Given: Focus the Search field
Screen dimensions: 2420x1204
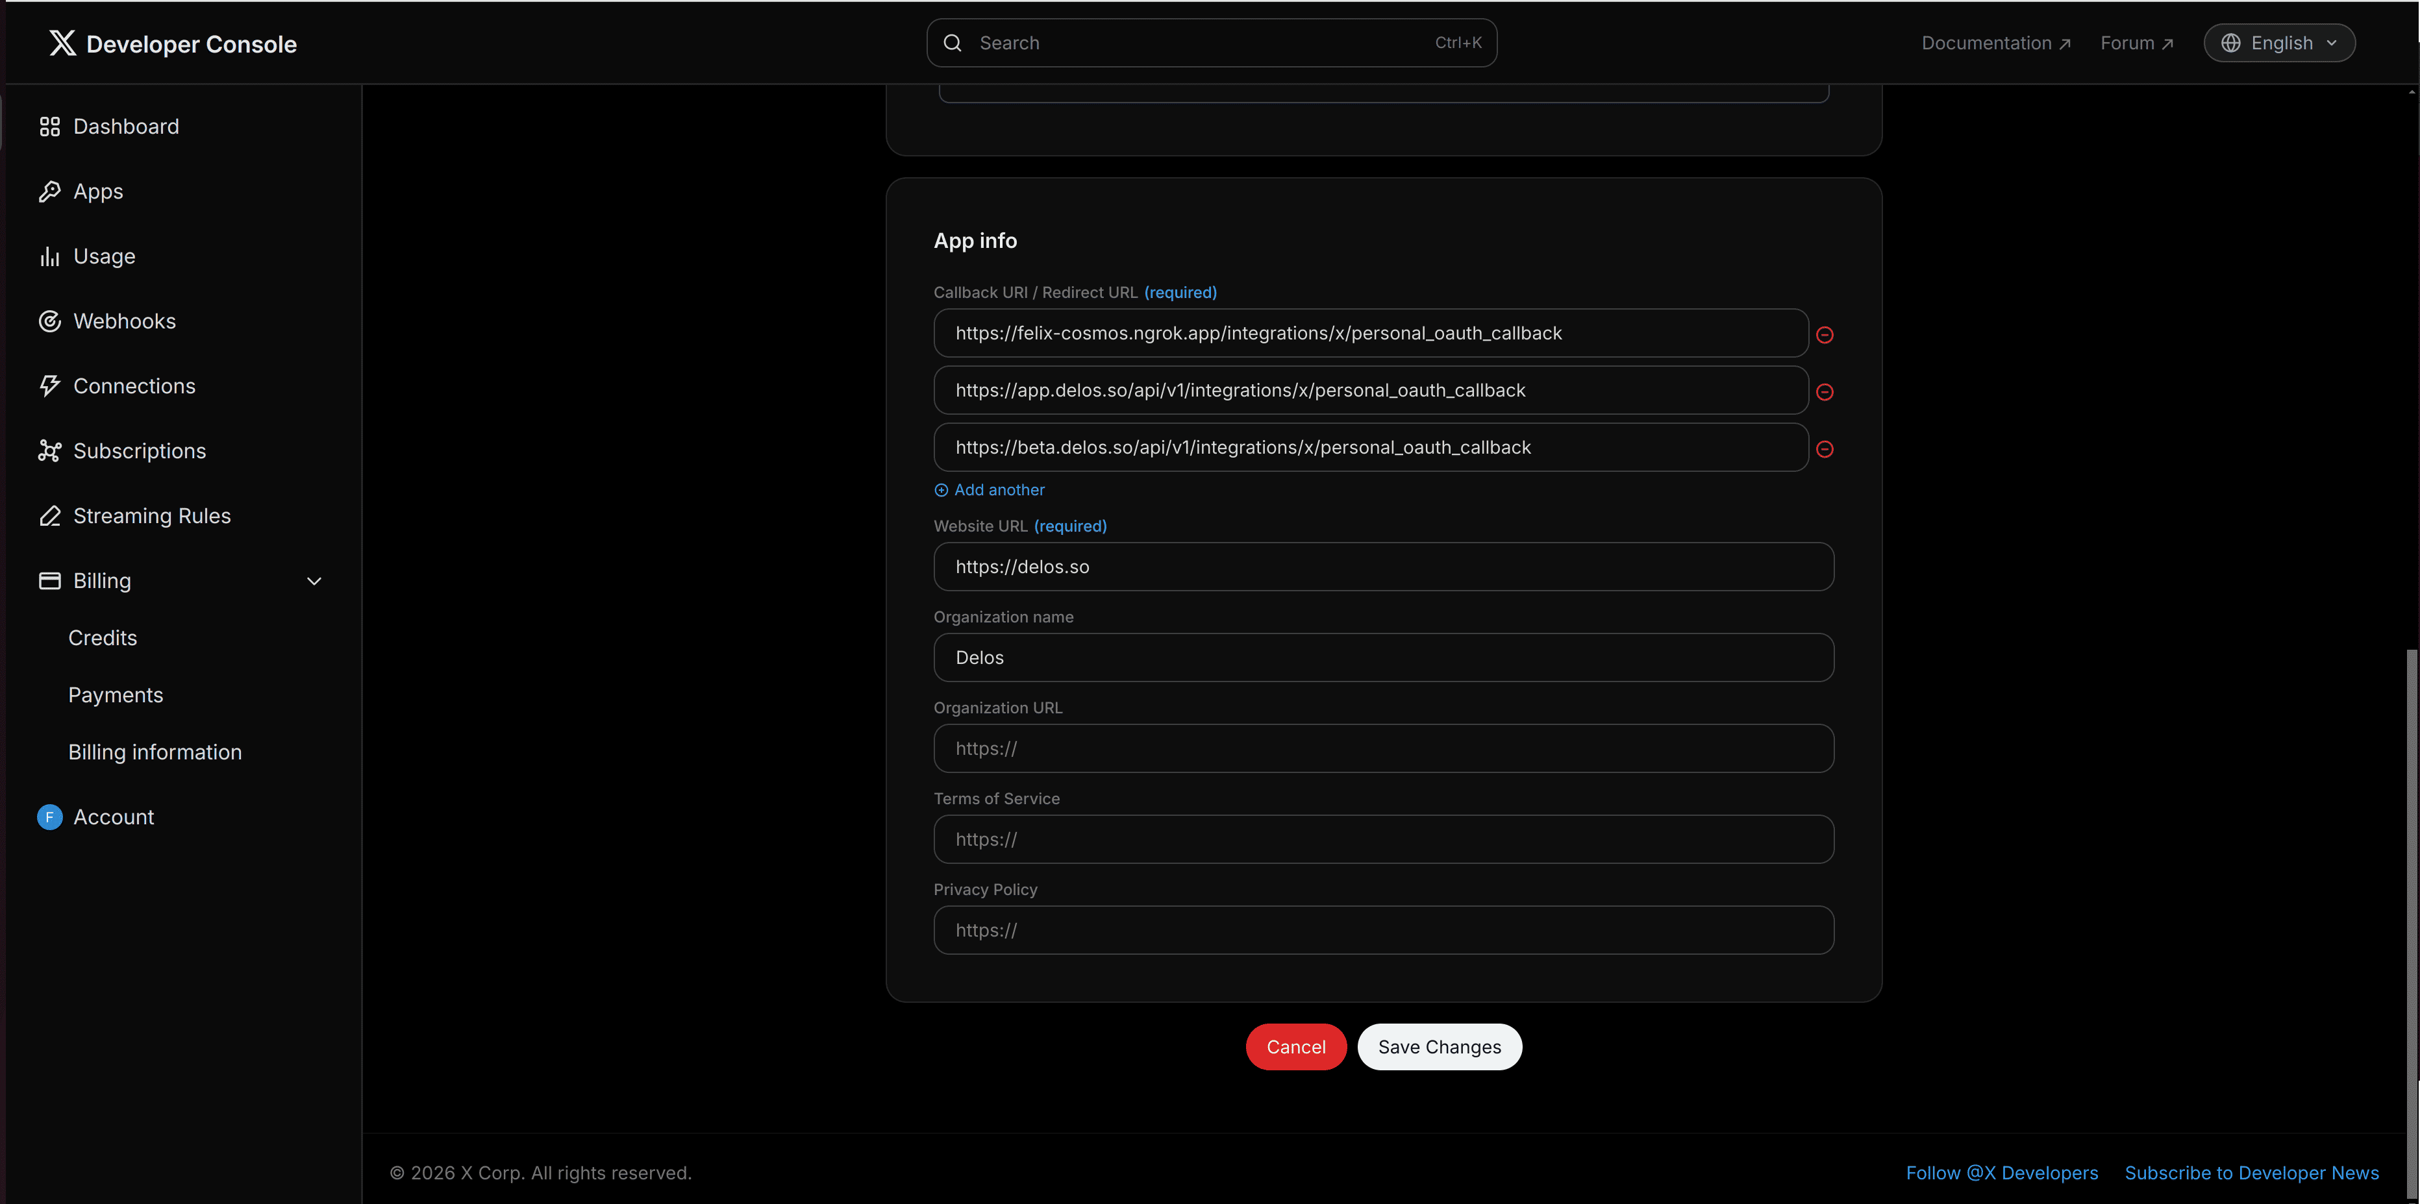Looking at the screenshot, I should (x=1211, y=43).
